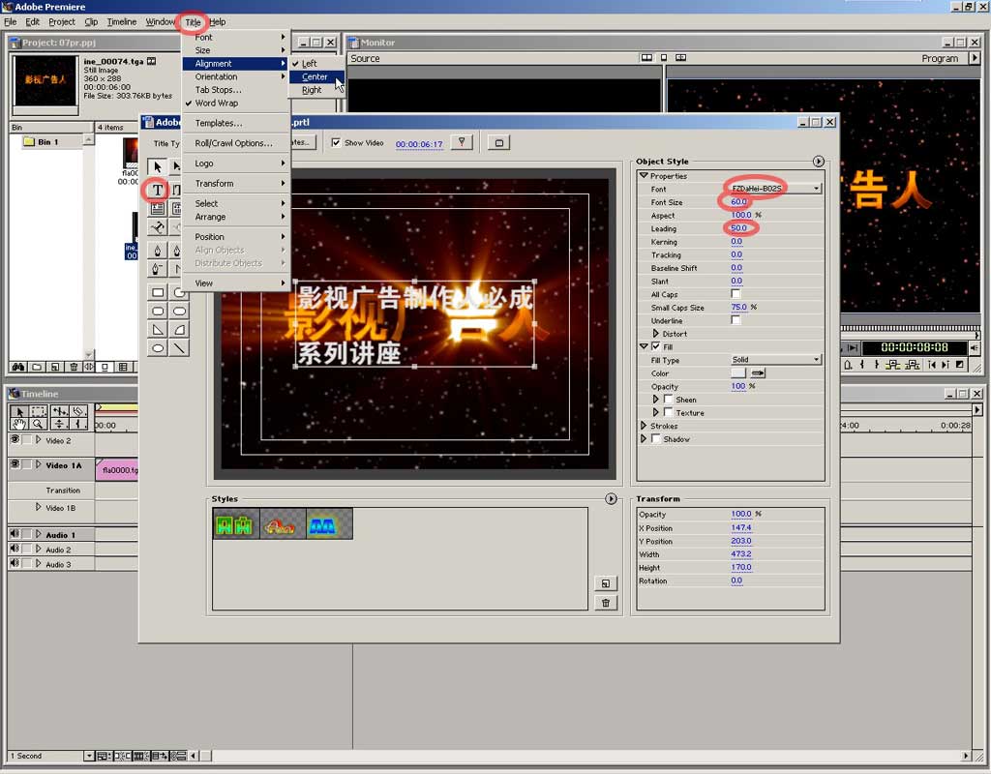The width and height of the screenshot is (991, 774).
Task: Enable the All Caps checkbox
Action: click(x=736, y=294)
